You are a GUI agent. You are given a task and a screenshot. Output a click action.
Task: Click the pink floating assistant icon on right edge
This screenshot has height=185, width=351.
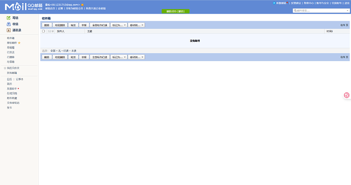(x=346, y=95)
